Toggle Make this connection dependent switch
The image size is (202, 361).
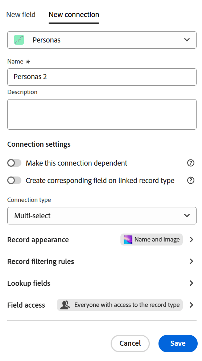tap(14, 163)
